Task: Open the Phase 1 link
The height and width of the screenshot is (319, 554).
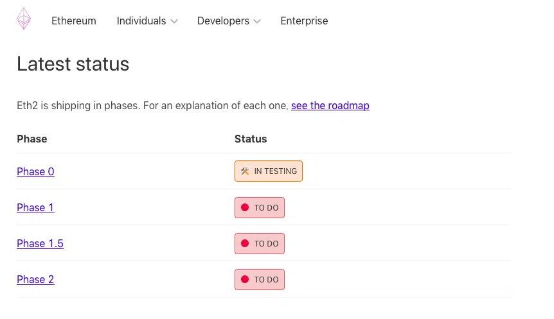Action: click(x=35, y=207)
